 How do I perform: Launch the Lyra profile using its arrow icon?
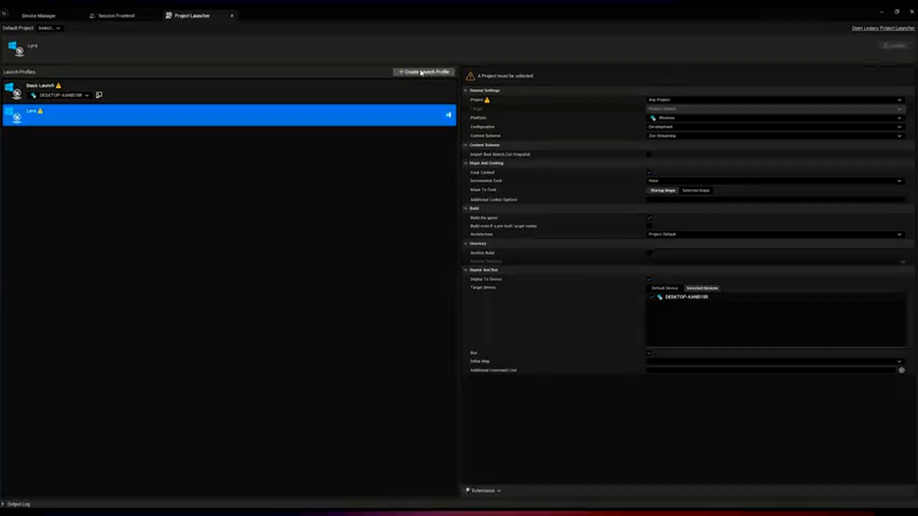coord(448,115)
